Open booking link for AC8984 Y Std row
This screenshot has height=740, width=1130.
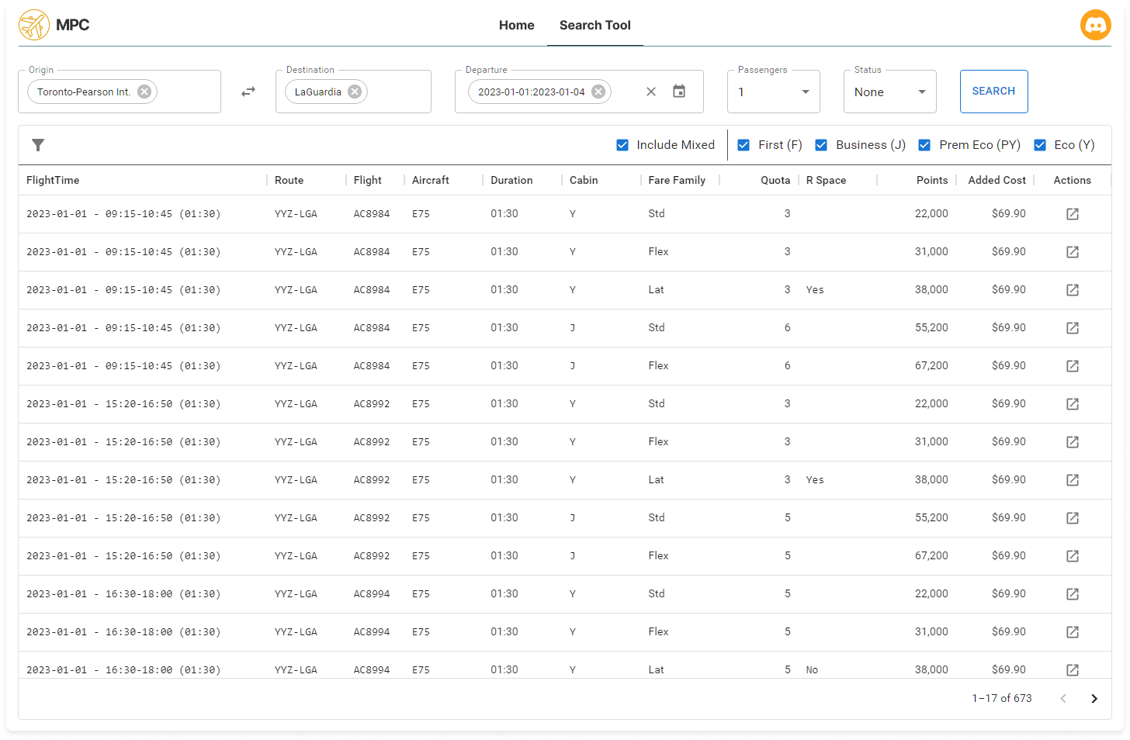[x=1073, y=214]
